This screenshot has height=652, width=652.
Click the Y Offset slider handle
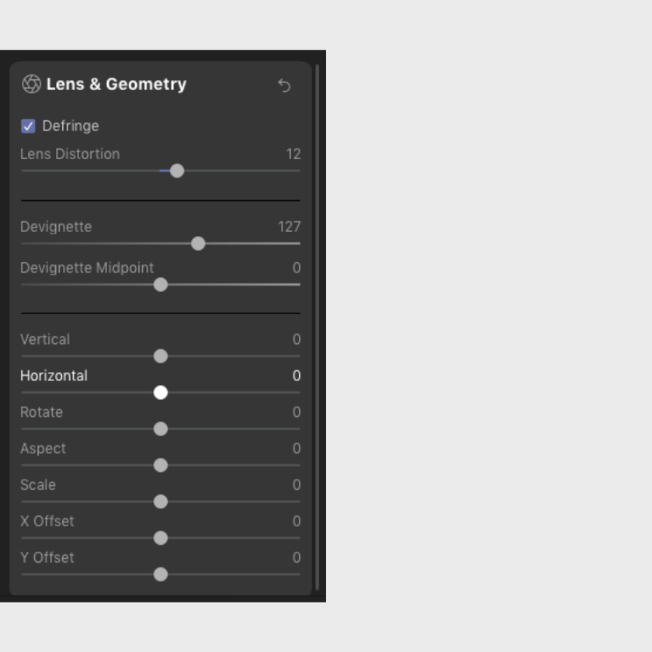pos(161,574)
